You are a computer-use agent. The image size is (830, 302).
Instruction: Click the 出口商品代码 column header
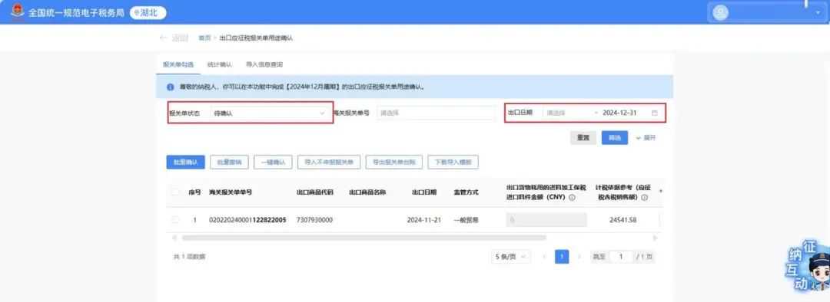click(x=314, y=192)
